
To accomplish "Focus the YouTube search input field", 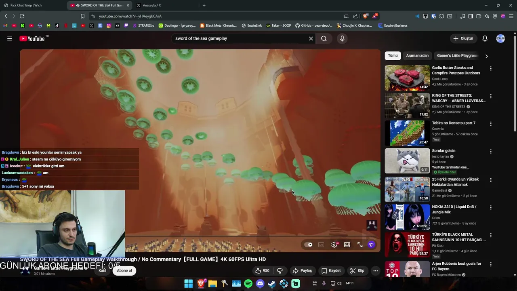I will (240, 38).
